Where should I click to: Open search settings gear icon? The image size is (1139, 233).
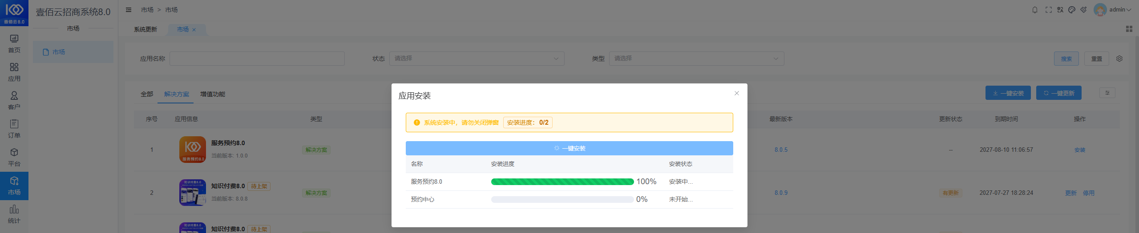point(1119,59)
